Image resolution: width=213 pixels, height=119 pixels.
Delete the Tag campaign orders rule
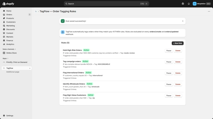[178, 62]
